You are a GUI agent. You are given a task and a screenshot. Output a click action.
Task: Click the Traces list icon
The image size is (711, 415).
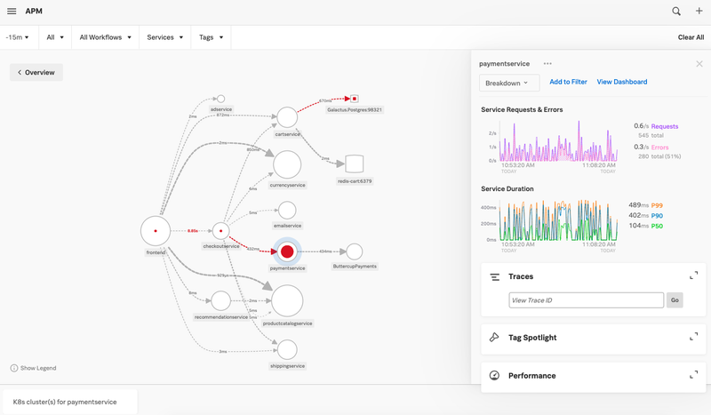pos(495,276)
